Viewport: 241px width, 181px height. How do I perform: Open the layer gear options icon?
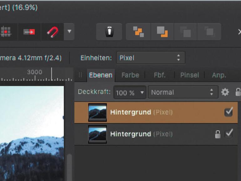[x=225, y=92]
